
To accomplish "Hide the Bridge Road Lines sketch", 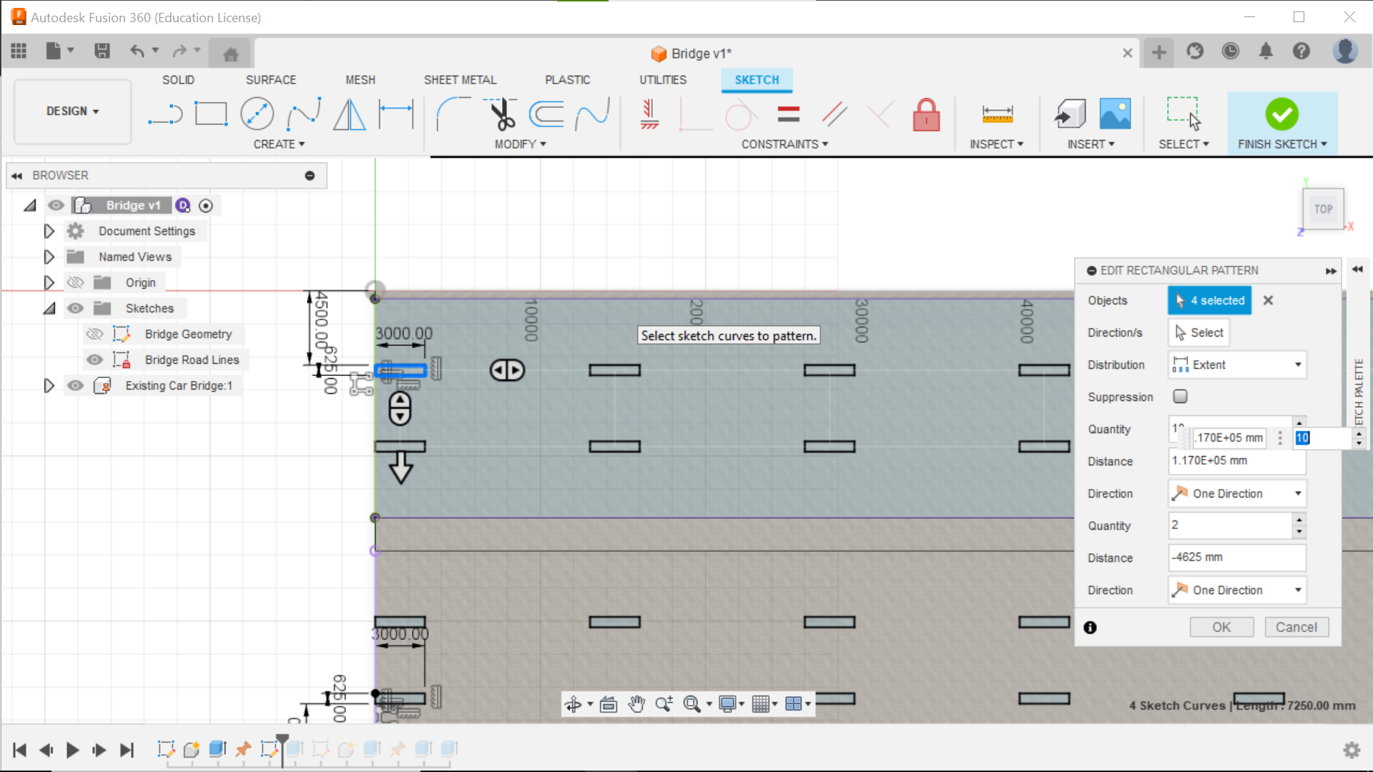I will click(94, 360).
